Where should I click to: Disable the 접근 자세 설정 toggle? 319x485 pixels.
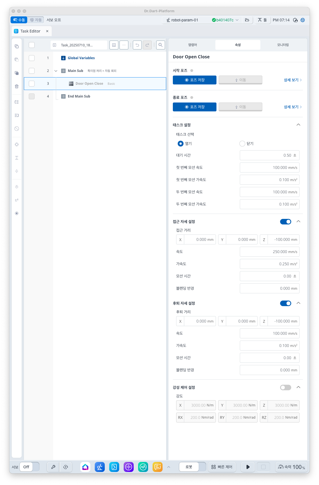tap(285, 222)
